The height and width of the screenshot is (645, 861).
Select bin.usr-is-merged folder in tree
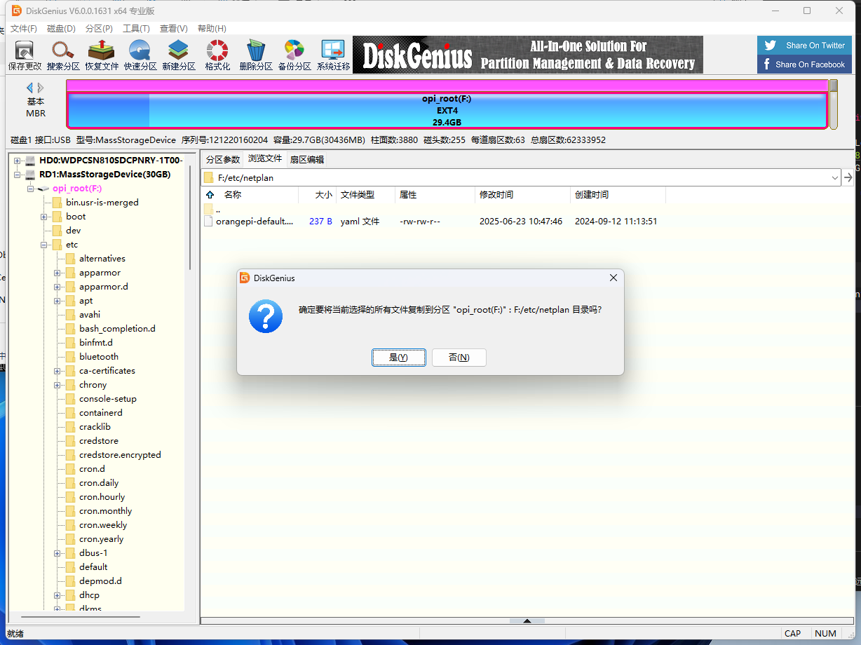102,203
